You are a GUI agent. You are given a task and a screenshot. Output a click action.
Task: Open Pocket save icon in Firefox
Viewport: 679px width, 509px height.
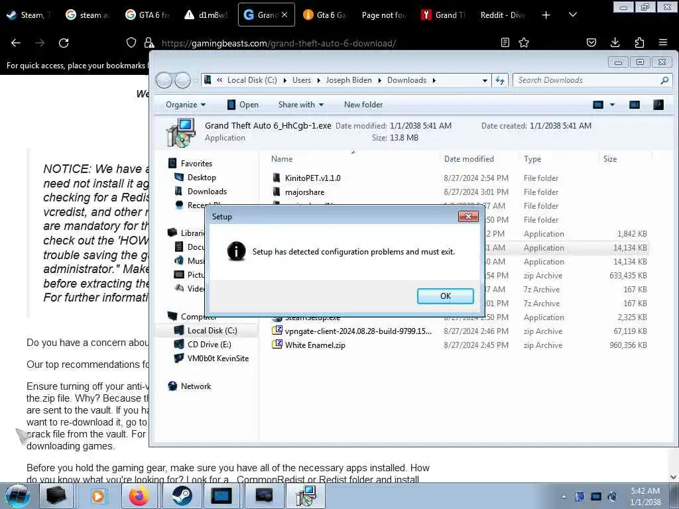click(x=591, y=42)
